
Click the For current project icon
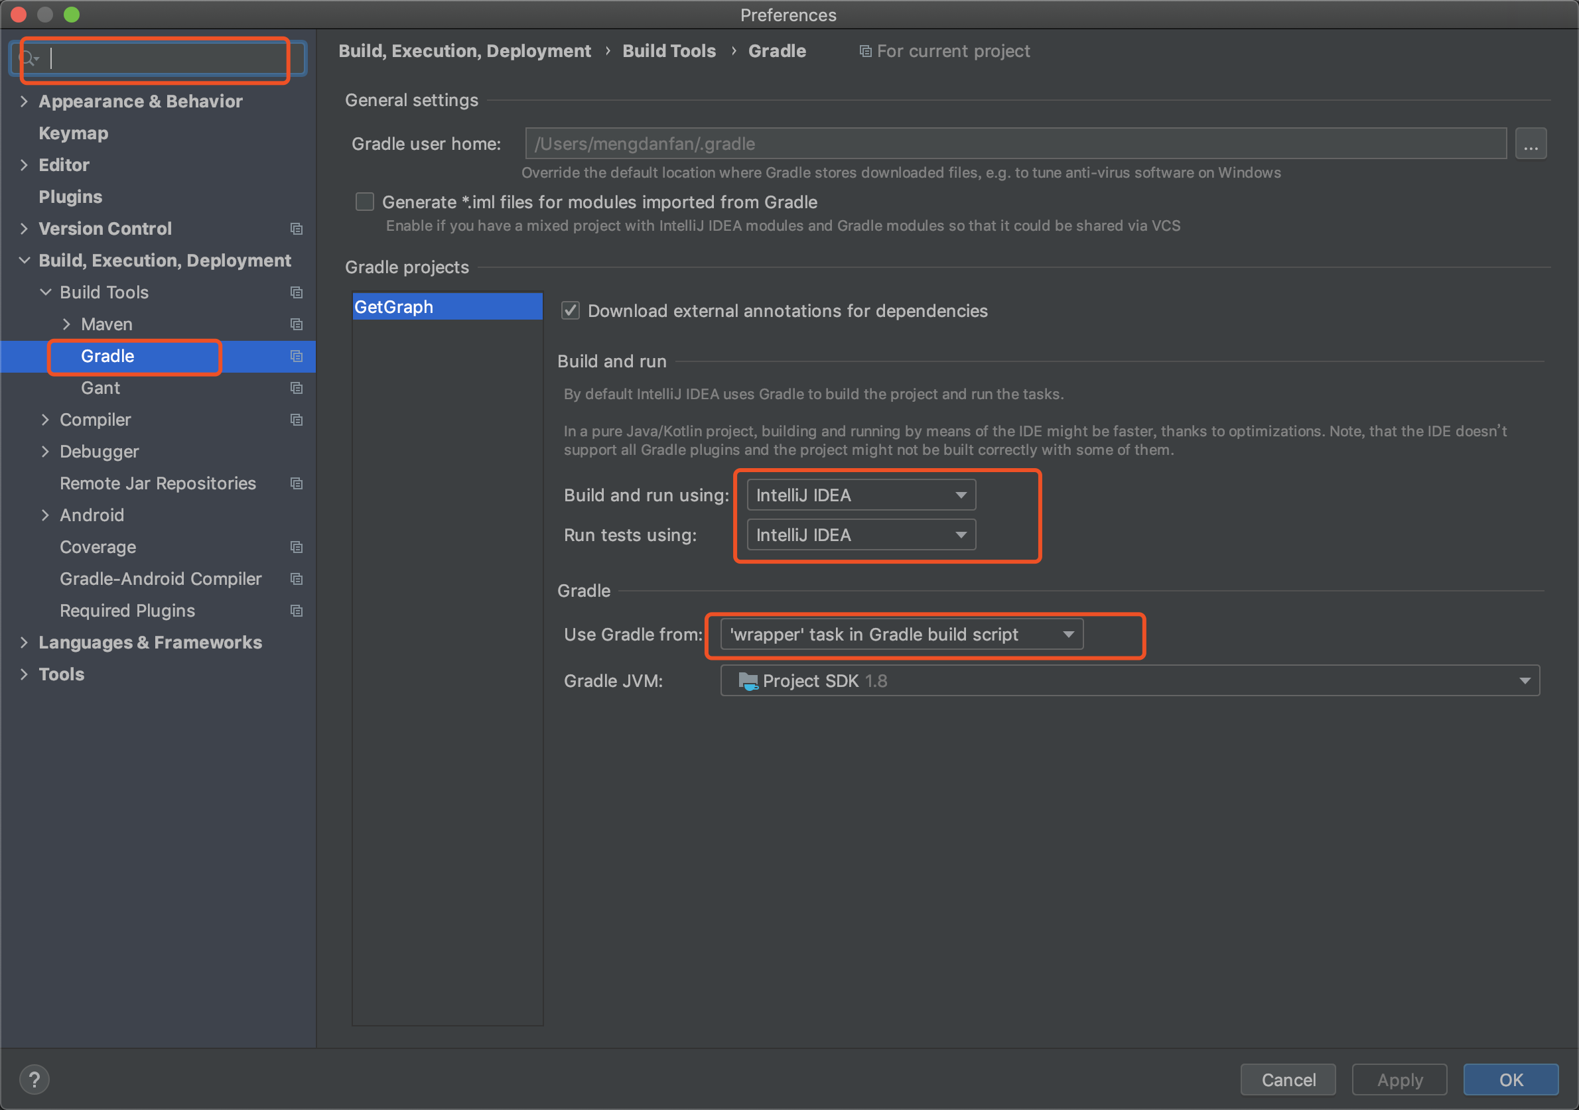point(865,52)
